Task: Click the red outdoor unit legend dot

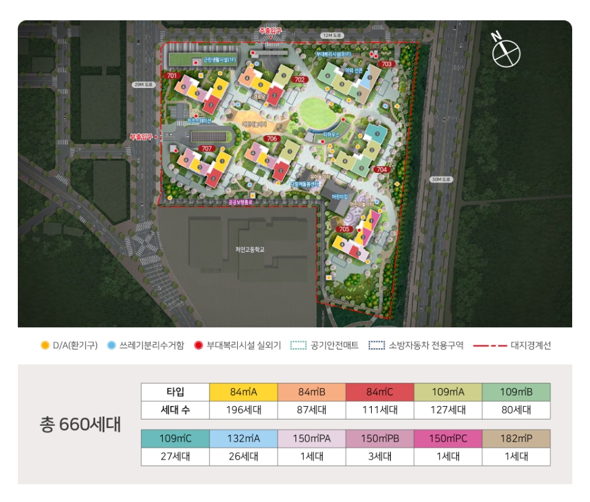Action: click(x=199, y=345)
